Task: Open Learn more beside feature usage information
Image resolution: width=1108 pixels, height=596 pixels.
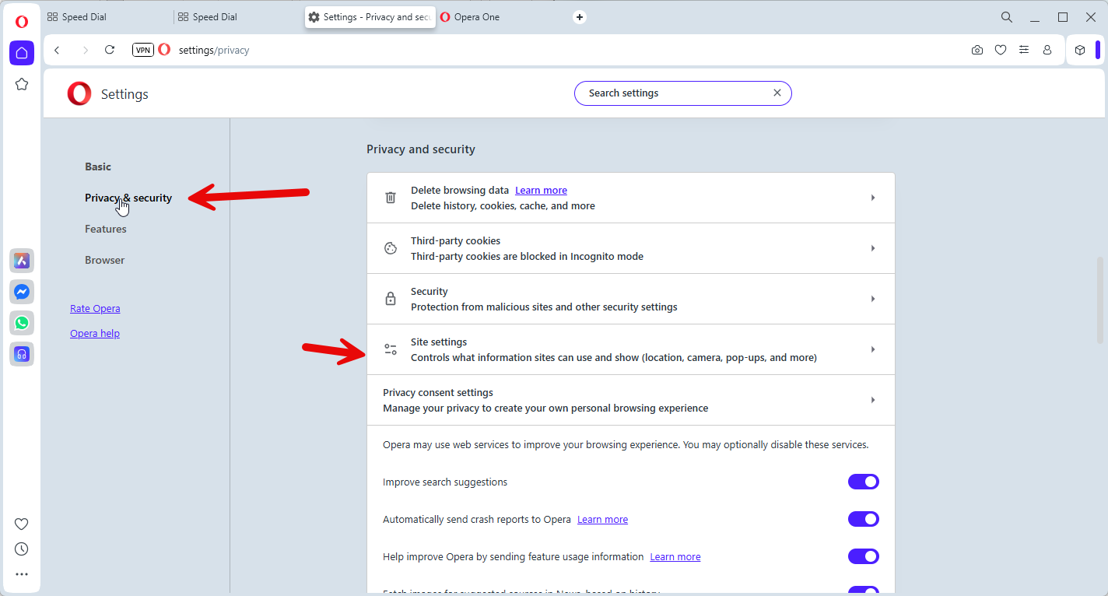Action: tap(675, 556)
